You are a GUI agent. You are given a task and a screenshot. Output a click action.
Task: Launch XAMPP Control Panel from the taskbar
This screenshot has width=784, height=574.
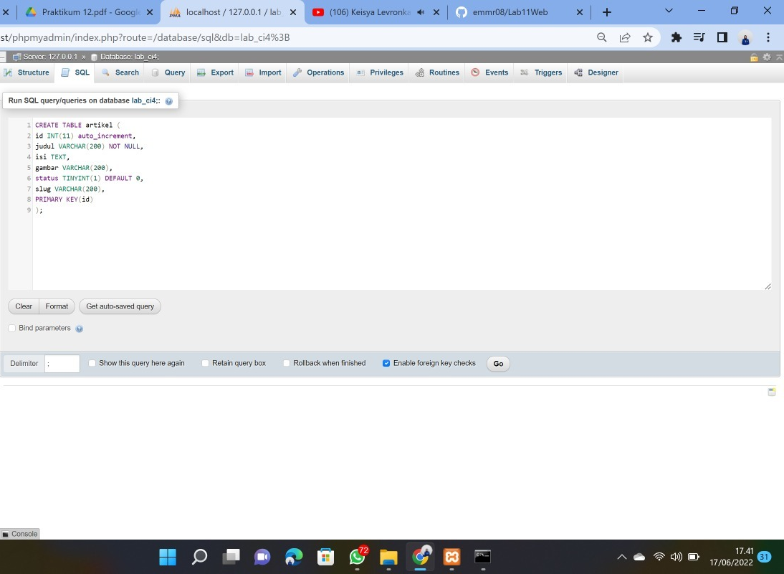[451, 557]
